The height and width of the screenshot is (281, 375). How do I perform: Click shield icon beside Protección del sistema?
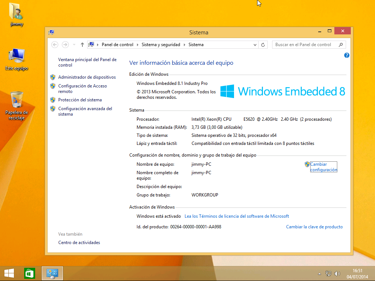tap(53, 100)
